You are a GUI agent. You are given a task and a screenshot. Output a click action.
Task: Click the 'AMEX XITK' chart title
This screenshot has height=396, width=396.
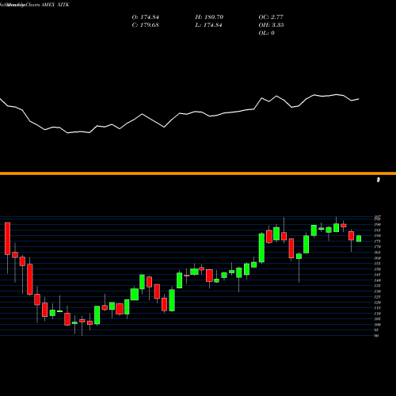coord(55,5)
